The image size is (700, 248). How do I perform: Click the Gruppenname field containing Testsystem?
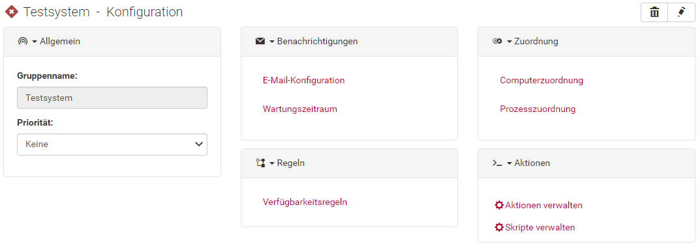[112, 98]
